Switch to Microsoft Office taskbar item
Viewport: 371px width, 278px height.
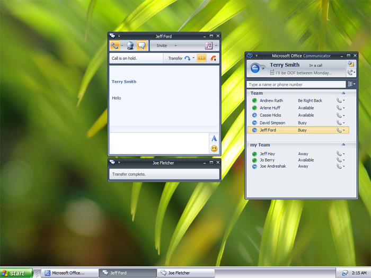(70, 273)
